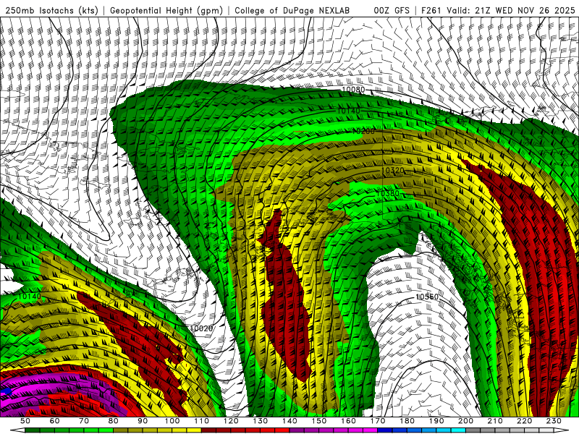Click the '00Z GFS' model run label
Screen dimensions: 579x434
tap(392, 10)
